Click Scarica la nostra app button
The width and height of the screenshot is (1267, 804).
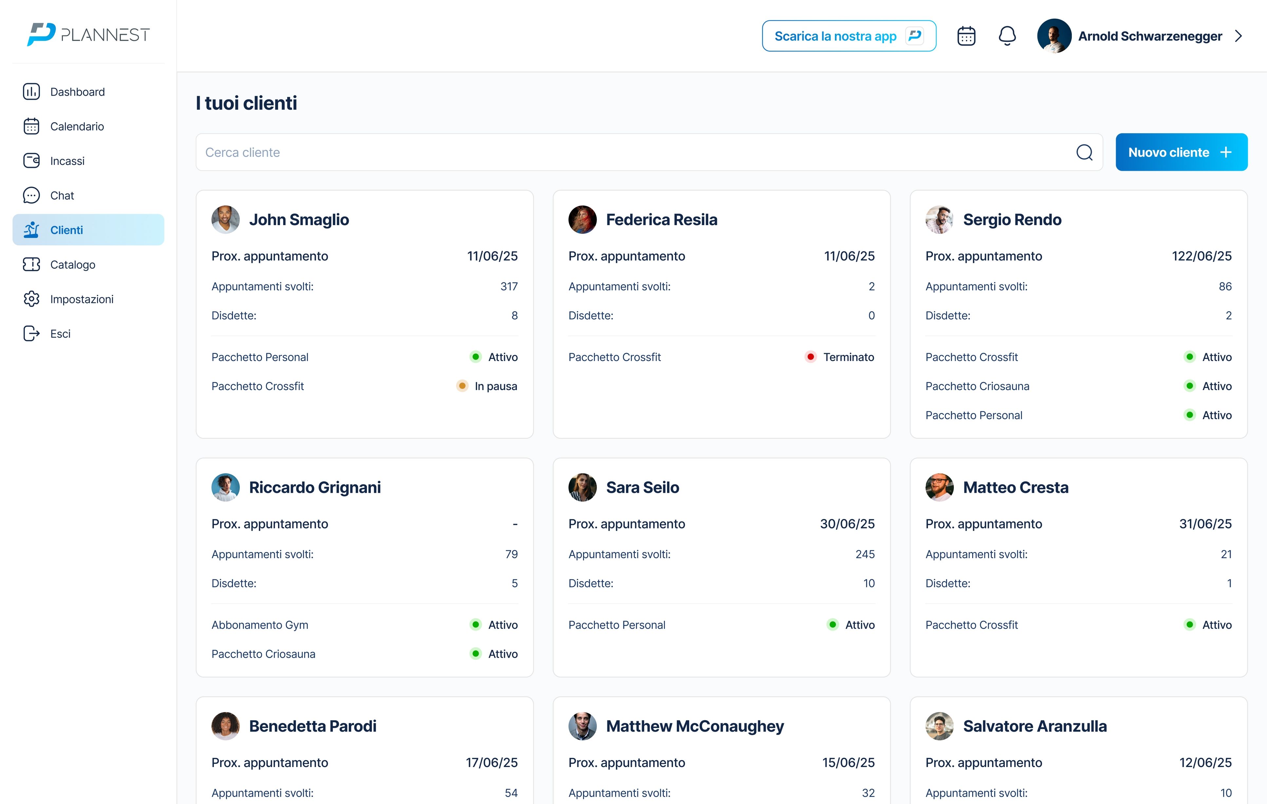(x=848, y=36)
